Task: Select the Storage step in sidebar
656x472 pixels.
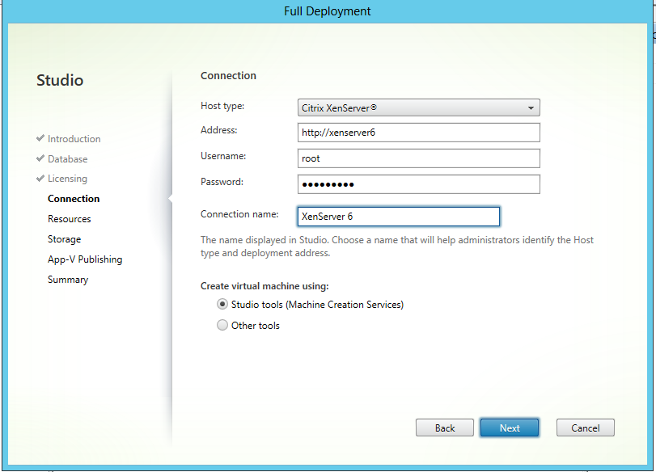Action: 64,239
